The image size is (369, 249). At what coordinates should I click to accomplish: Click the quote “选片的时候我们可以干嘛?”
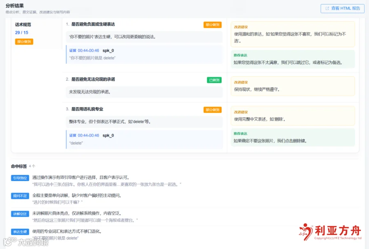pos(57,202)
